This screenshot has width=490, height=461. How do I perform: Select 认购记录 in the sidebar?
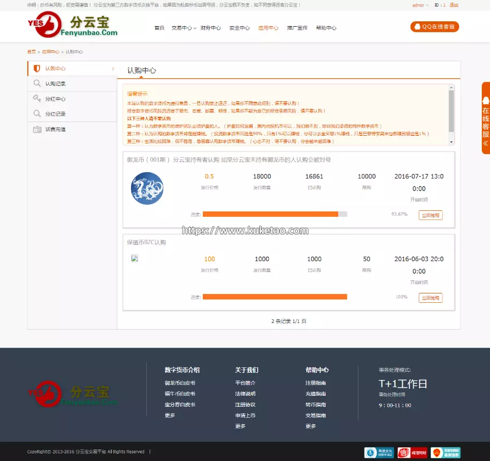coord(72,84)
